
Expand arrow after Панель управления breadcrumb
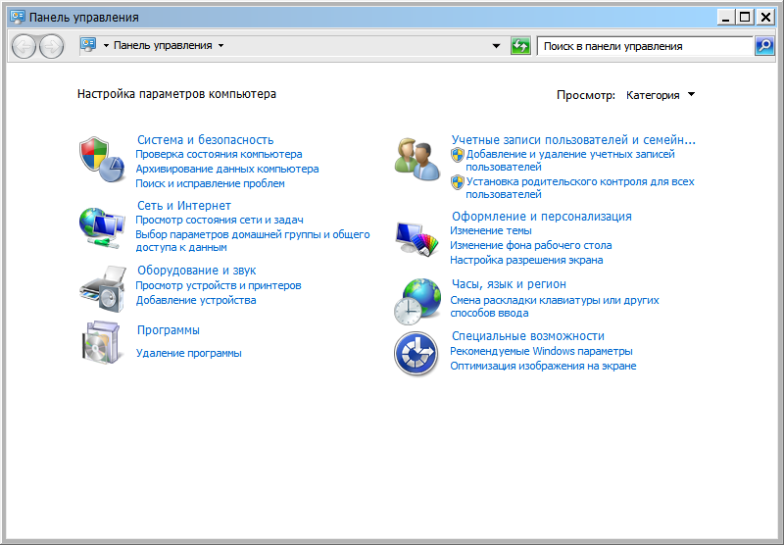(x=220, y=45)
